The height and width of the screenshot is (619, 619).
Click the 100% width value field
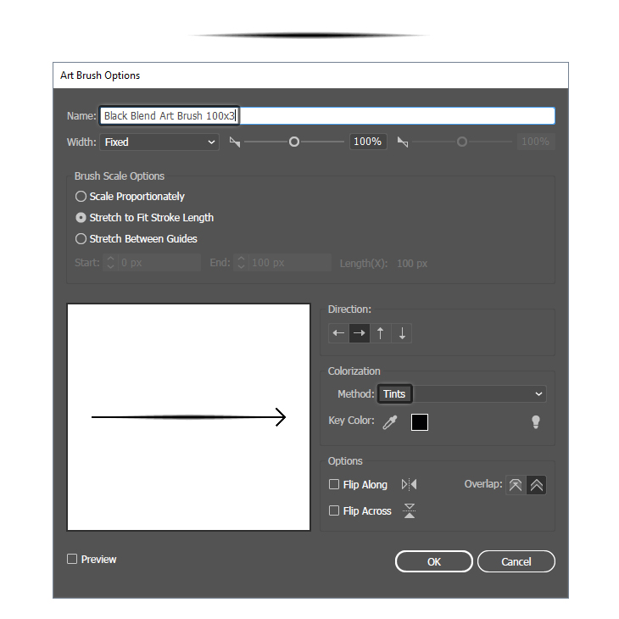pos(368,142)
